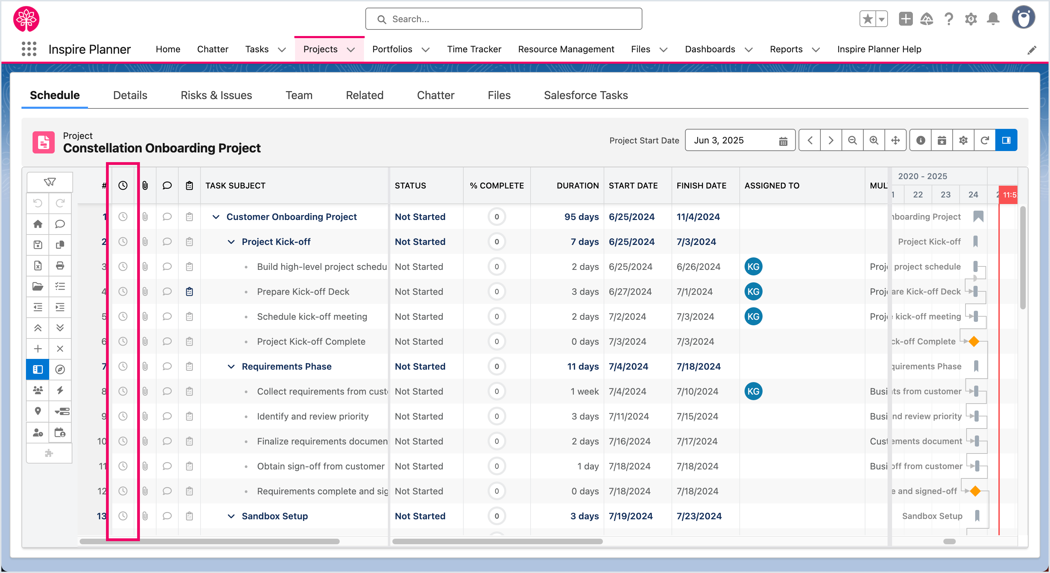Open the Customer Onboarding Project task link
Image resolution: width=1050 pixels, height=573 pixels.
pos(292,217)
